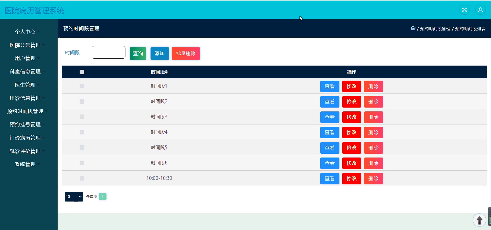
Task: Edit 时间段6 with 修改
Action: [x=351, y=163]
